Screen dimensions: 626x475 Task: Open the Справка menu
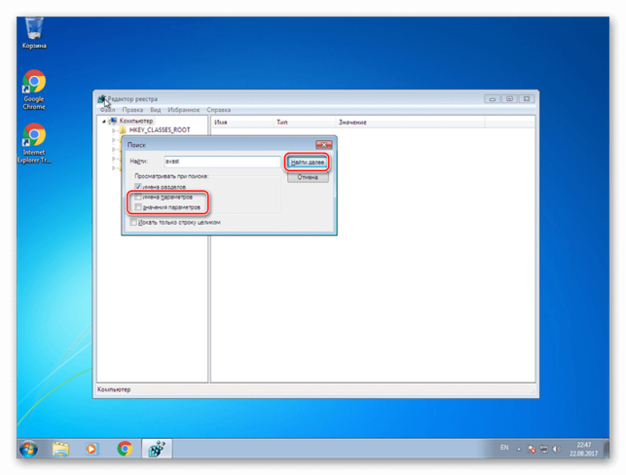[x=218, y=110]
